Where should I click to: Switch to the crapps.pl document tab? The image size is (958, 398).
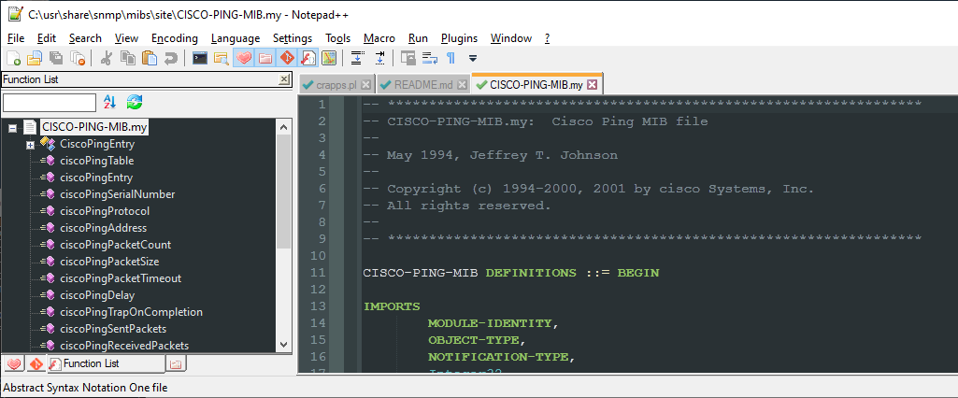pyautogui.click(x=336, y=85)
